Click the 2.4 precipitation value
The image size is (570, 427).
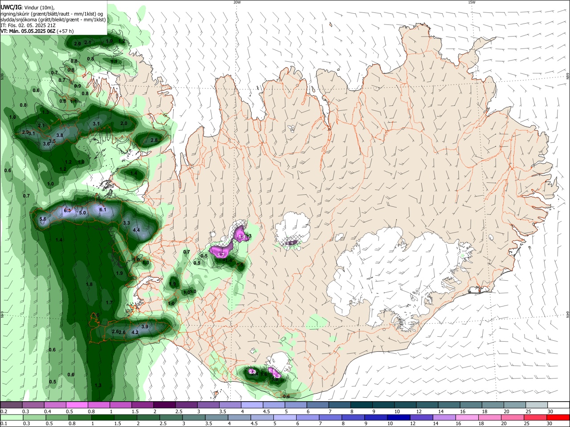[255, 374]
